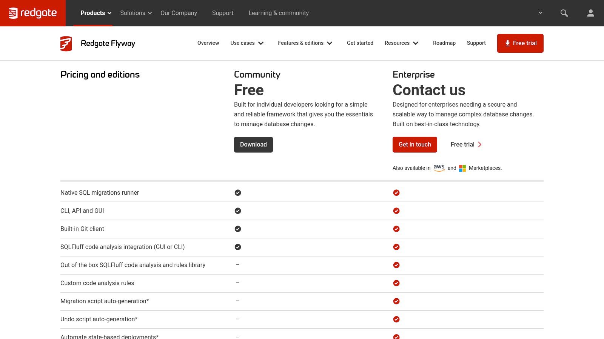Viewport: 604px width, 339px height.
Task: Follow the Enterprise Free trial link
Action: [466, 145]
